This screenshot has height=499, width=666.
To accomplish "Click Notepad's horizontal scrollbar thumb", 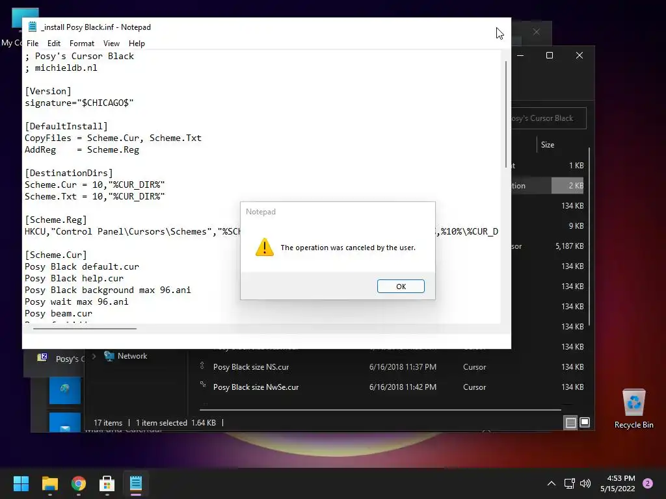I will (85, 328).
